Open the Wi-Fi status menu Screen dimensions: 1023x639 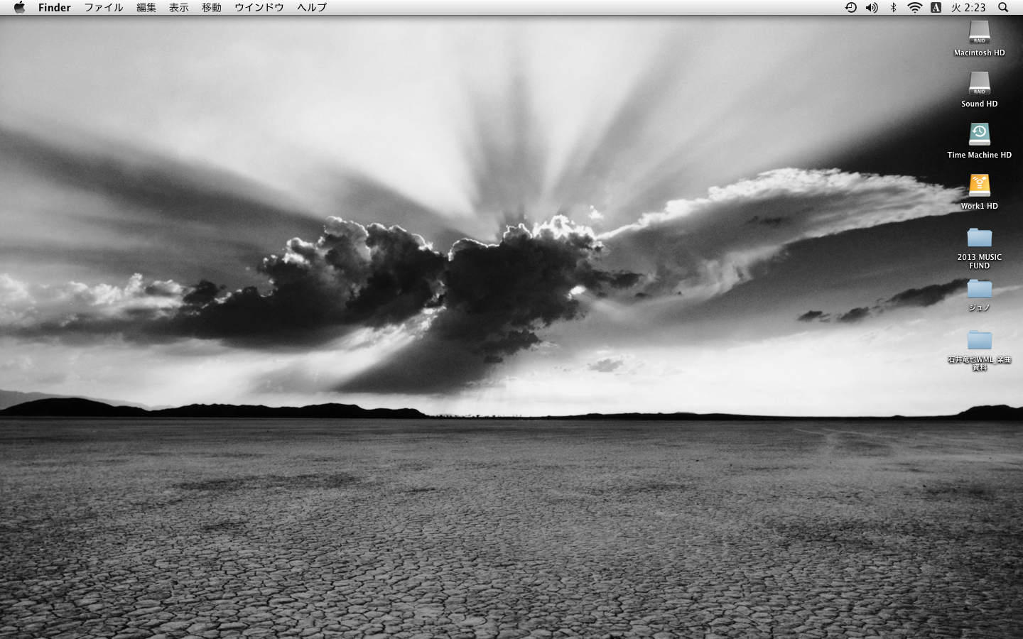tap(915, 7)
